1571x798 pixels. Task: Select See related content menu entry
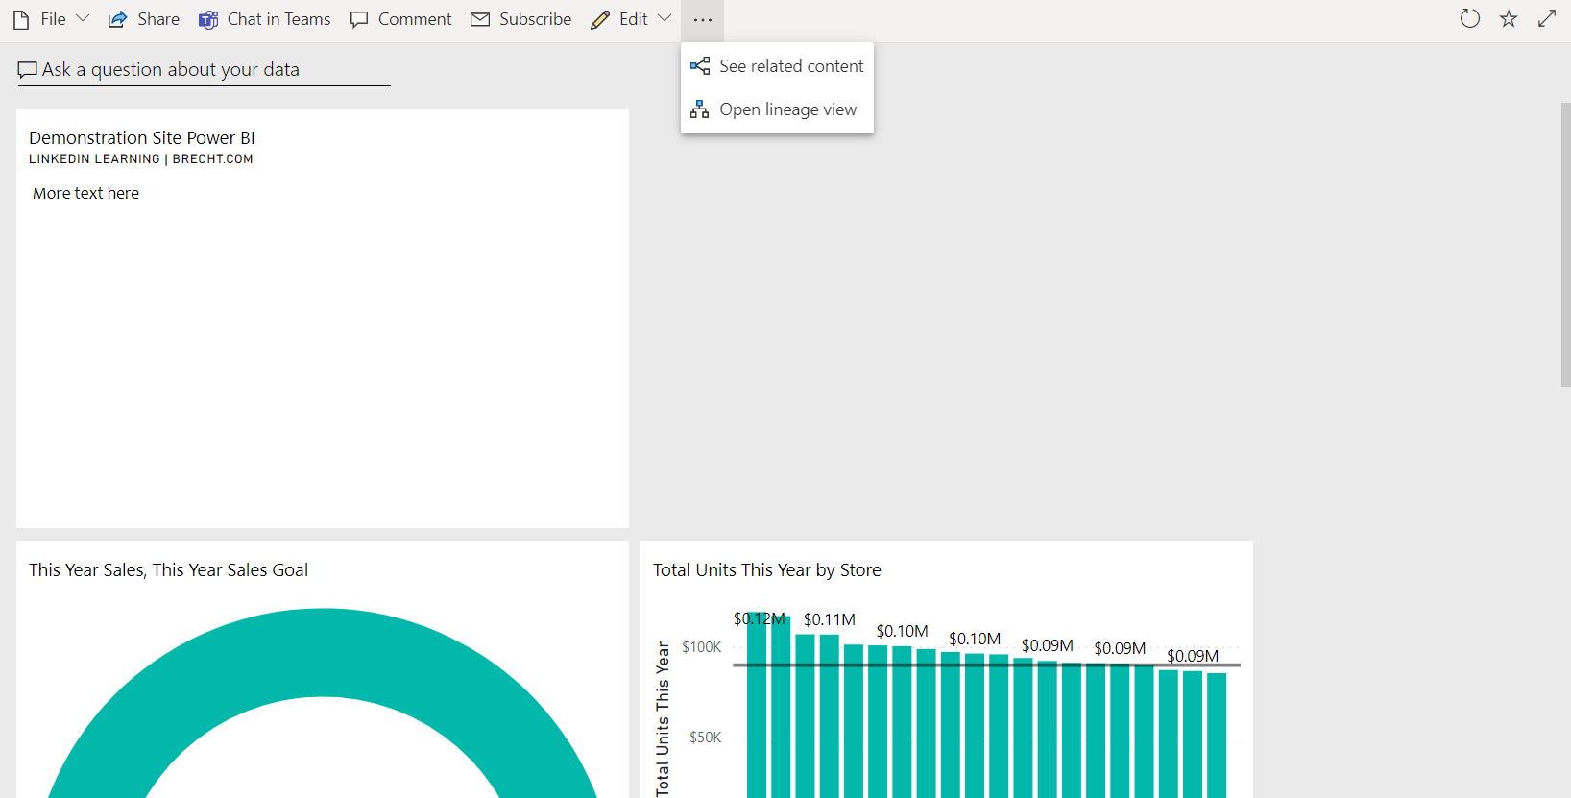[x=777, y=66]
